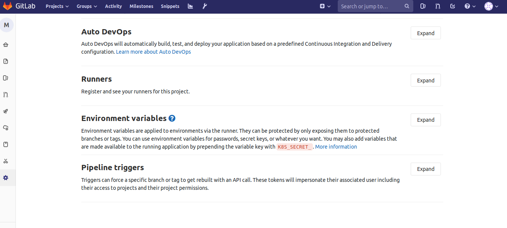Click the Runners heading
The width and height of the screenshot is (507, 228).
click(x=97, y=79)
